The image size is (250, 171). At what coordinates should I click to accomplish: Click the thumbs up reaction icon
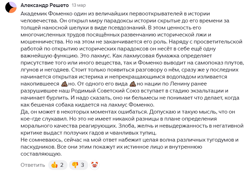coord(54,165)
